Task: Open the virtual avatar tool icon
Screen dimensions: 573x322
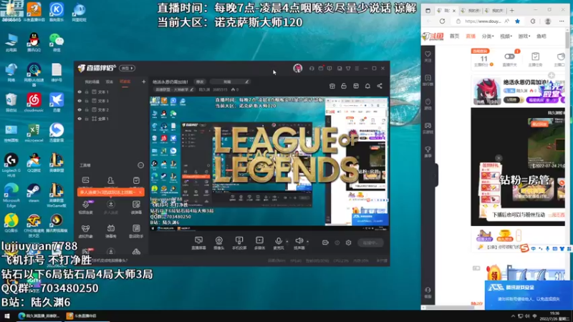Action: tap(85, 231)
